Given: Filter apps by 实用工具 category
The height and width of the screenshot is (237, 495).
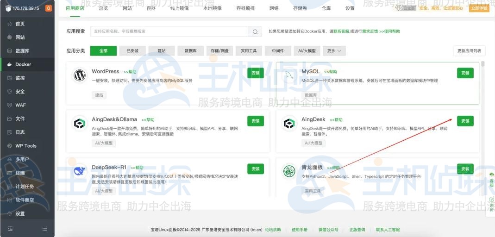Looking at the screenshot, I should (249, 51).
